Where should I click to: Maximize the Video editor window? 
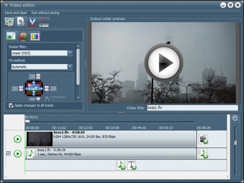(230, 5)
